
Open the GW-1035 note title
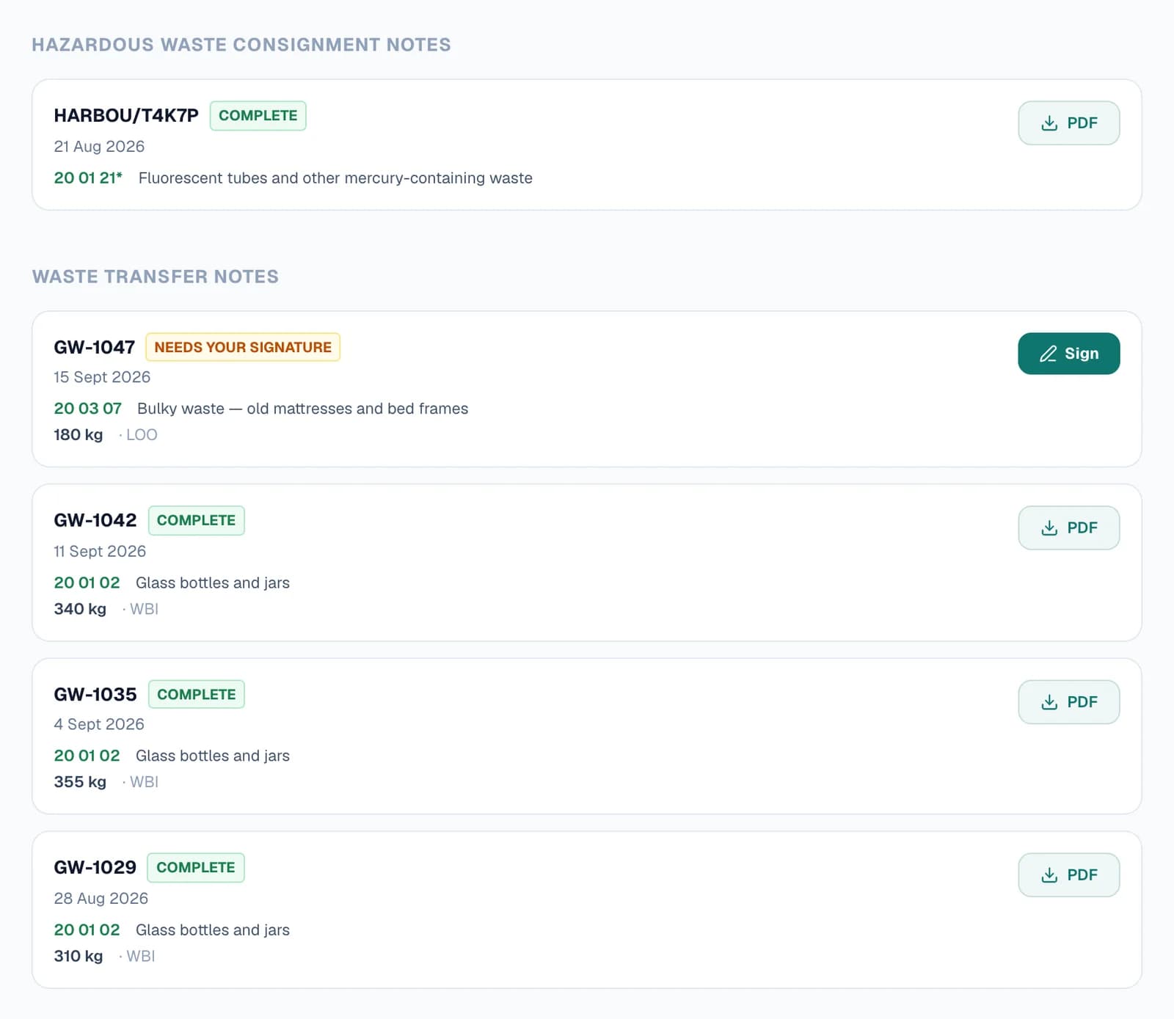(95, 694)
